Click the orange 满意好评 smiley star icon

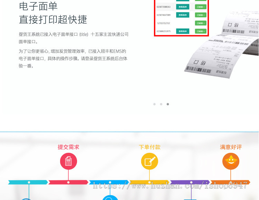231,161
